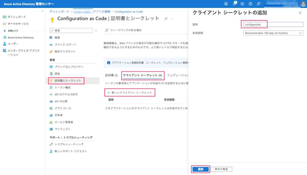
Task: Click the menu search box
Action: [x=71, y=30]
